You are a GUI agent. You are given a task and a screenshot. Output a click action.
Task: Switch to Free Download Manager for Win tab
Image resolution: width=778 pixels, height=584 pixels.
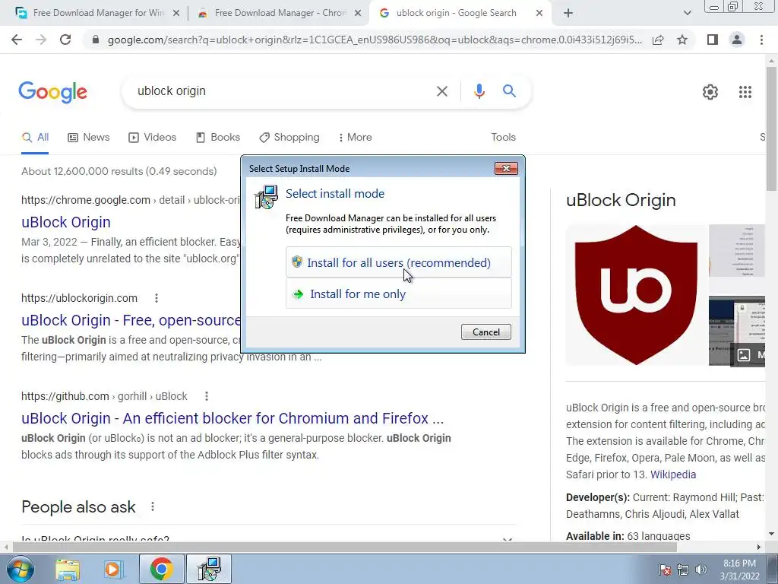(98, 13)
